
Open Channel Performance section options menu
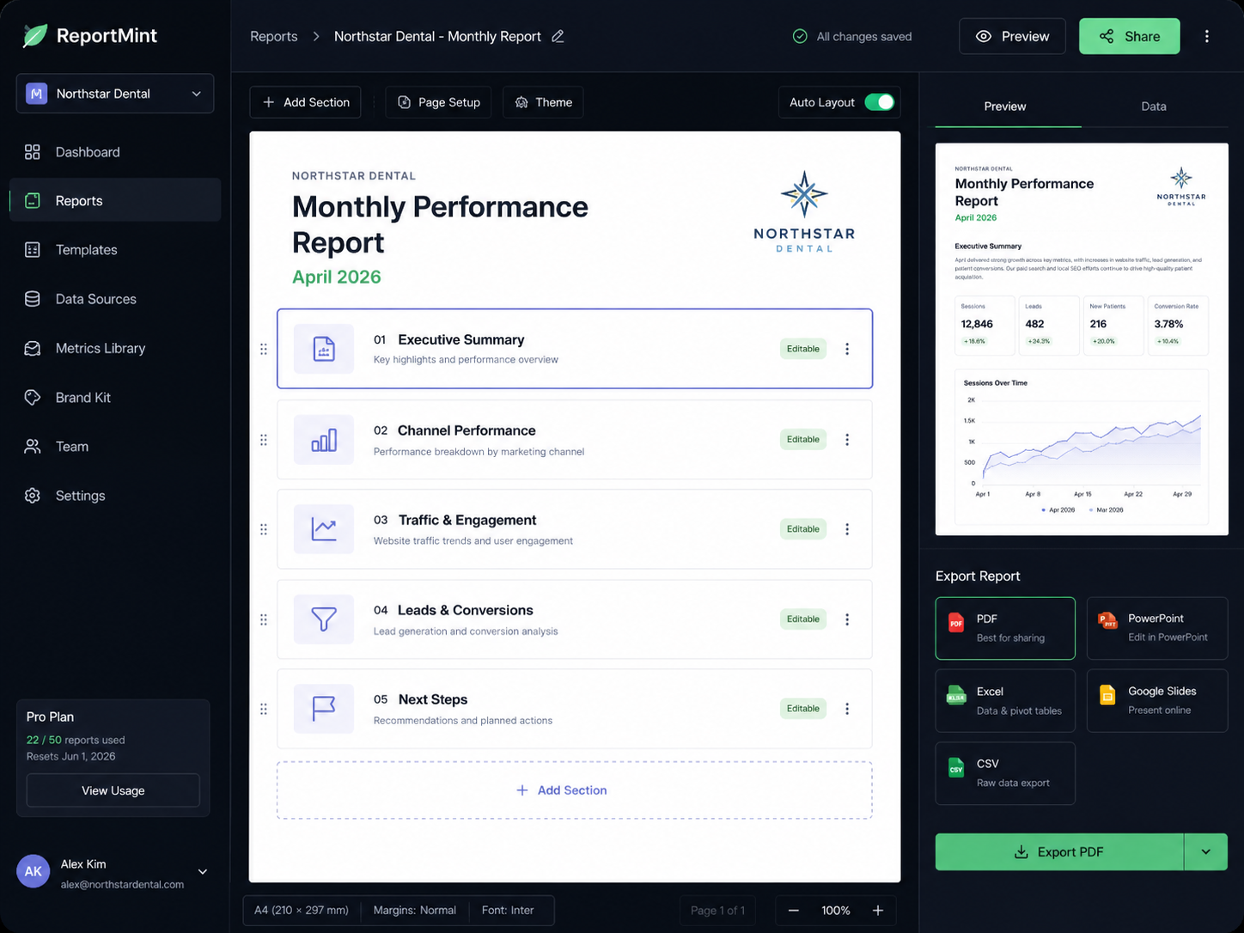(847, 439)
